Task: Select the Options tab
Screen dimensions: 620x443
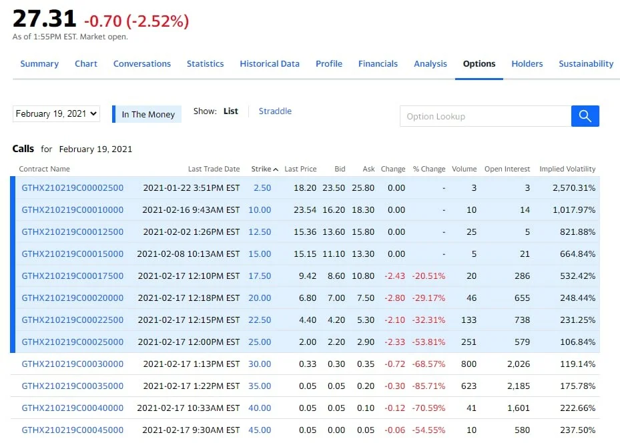Action: click(x=479, y=63)
